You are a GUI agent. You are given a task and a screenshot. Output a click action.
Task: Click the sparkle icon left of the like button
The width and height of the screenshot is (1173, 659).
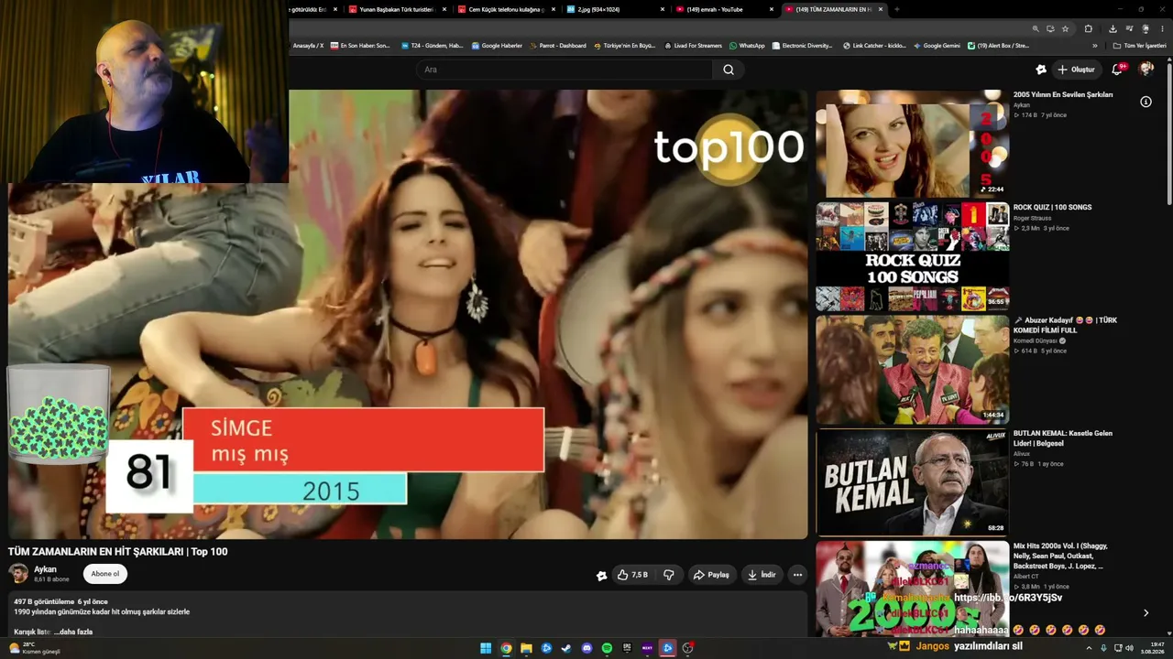point(601,576)
